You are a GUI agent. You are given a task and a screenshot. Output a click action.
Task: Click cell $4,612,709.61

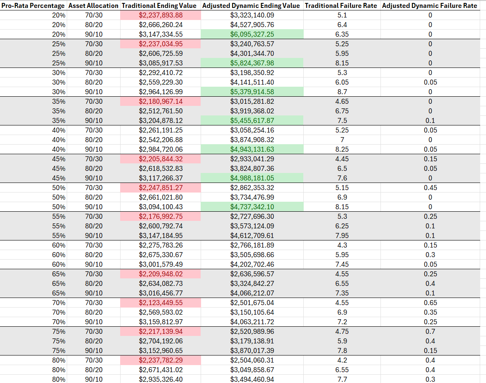point(252,235)
